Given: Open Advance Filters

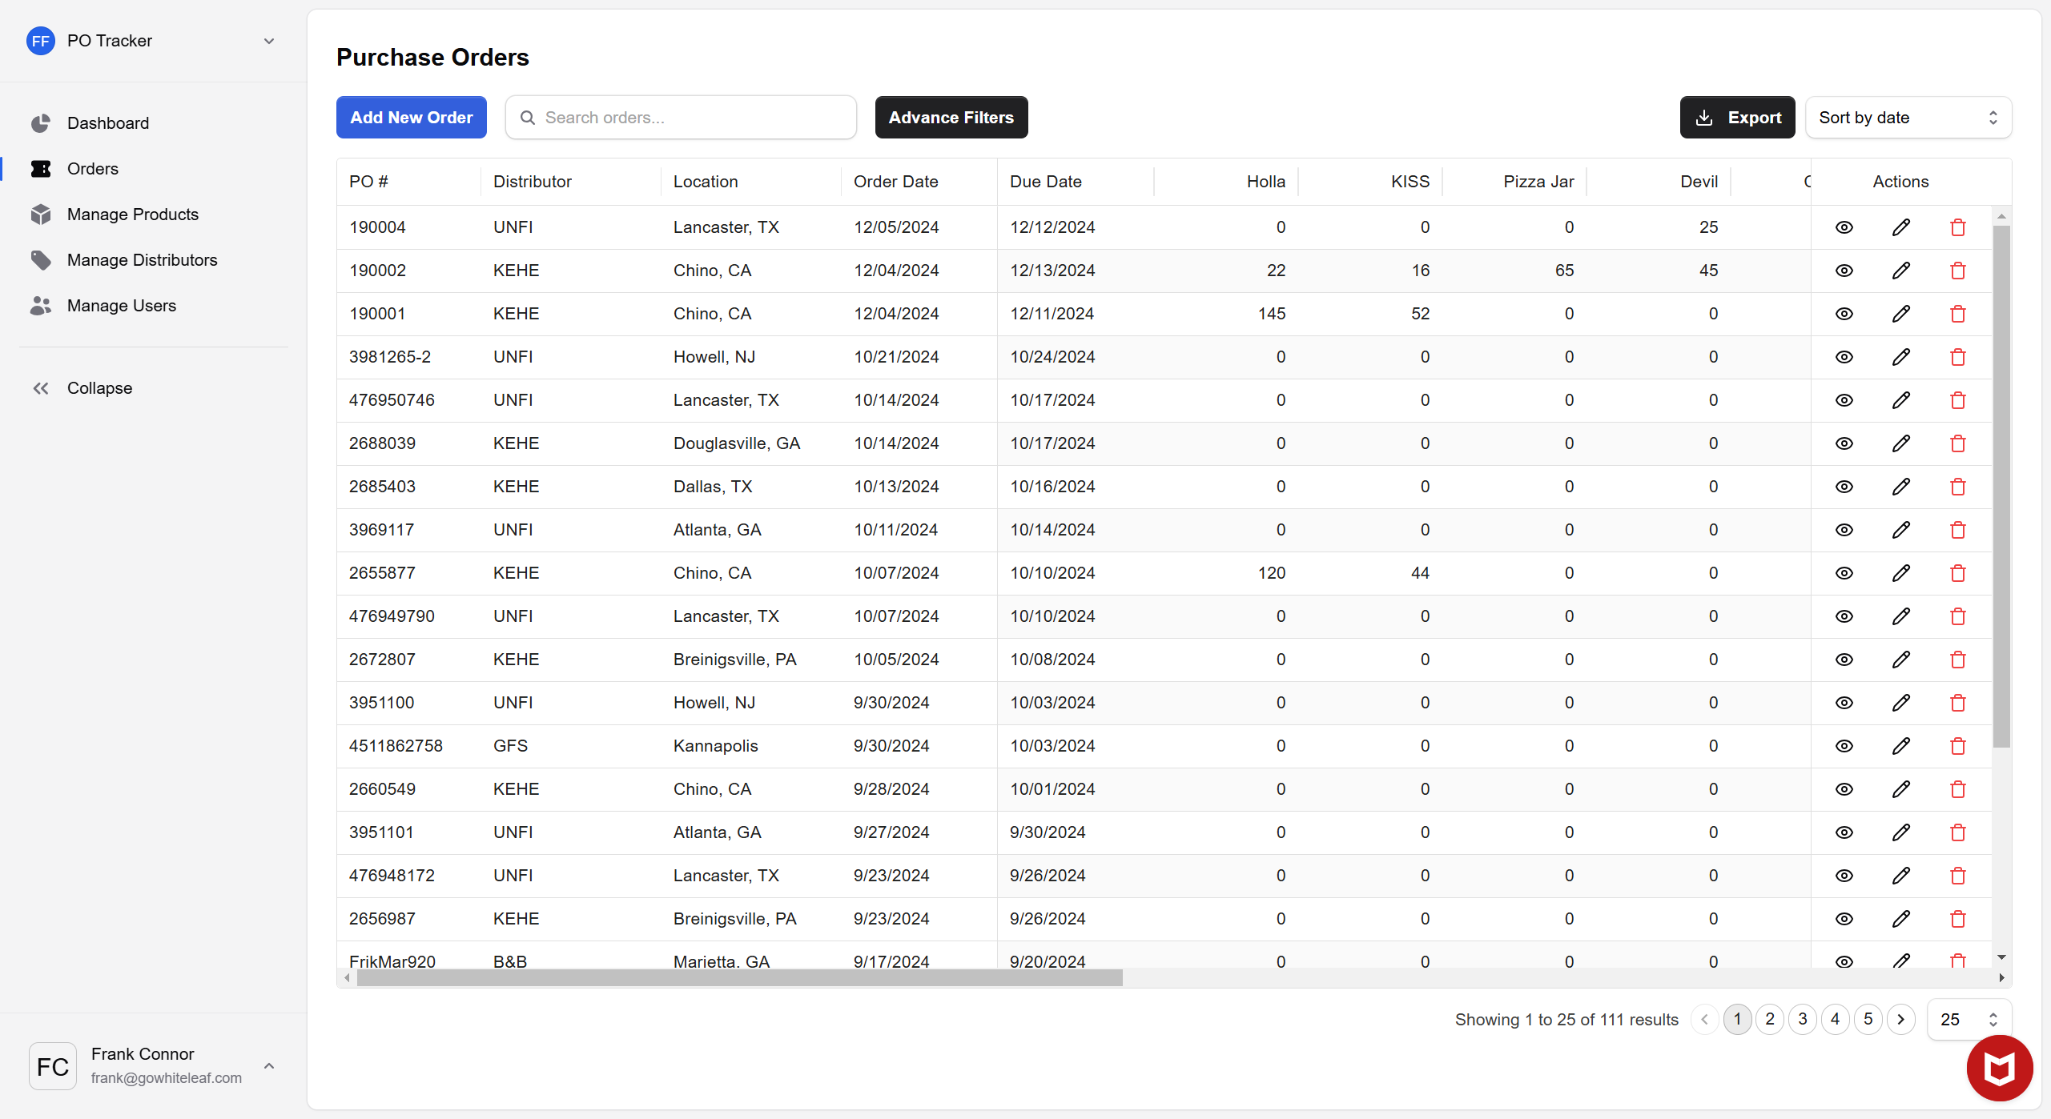Looking at the screenshot, I should coord(951,118).
